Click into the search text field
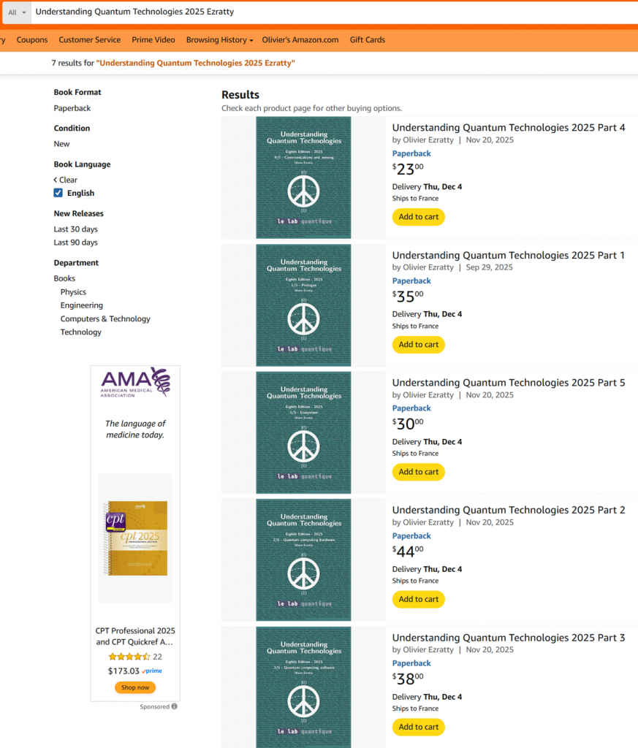The height and width of the screenshot is (748, 638). pyautogui.click(x=329, y=12)
